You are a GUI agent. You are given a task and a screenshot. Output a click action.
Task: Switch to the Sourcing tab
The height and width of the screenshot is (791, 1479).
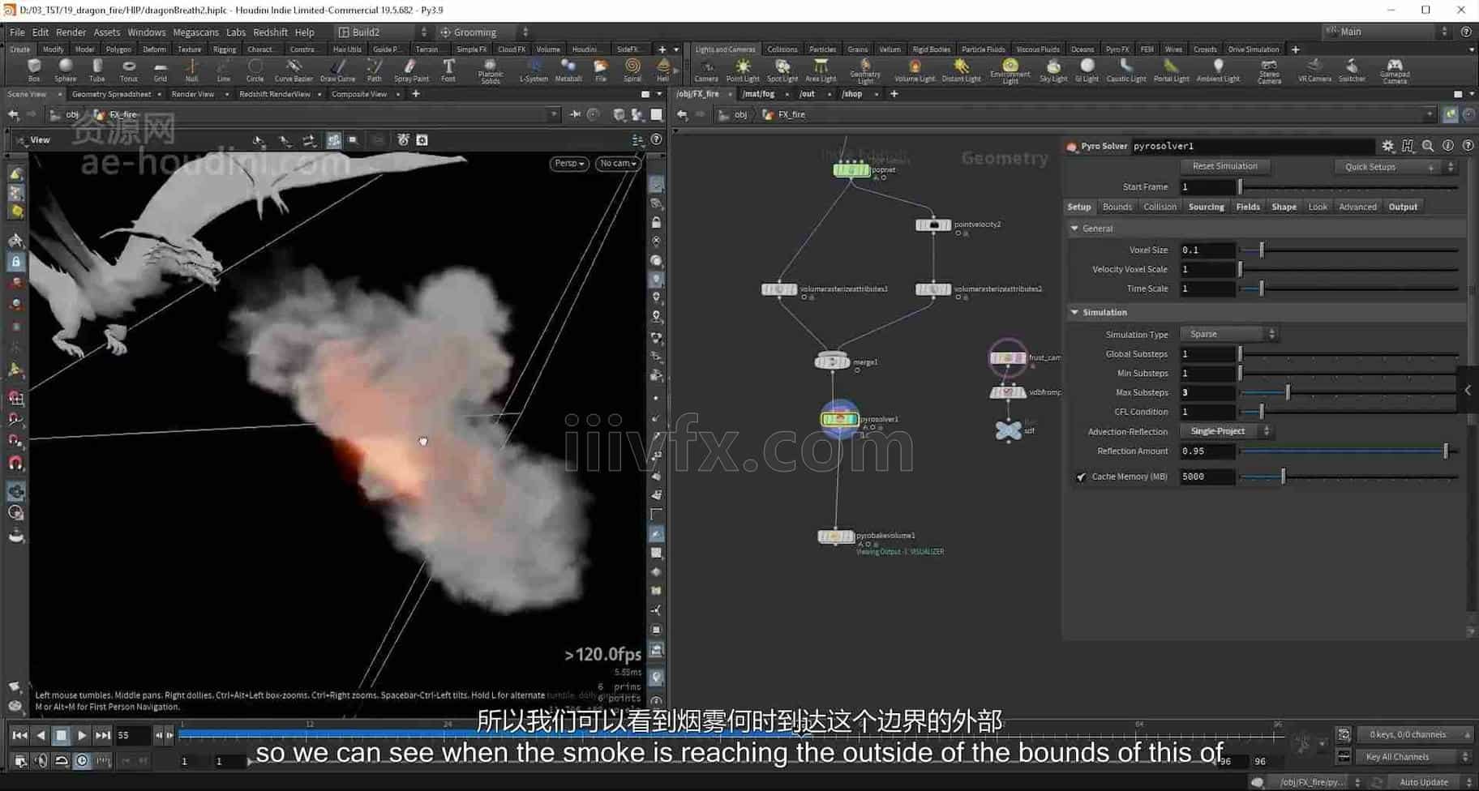[1206, 207]
